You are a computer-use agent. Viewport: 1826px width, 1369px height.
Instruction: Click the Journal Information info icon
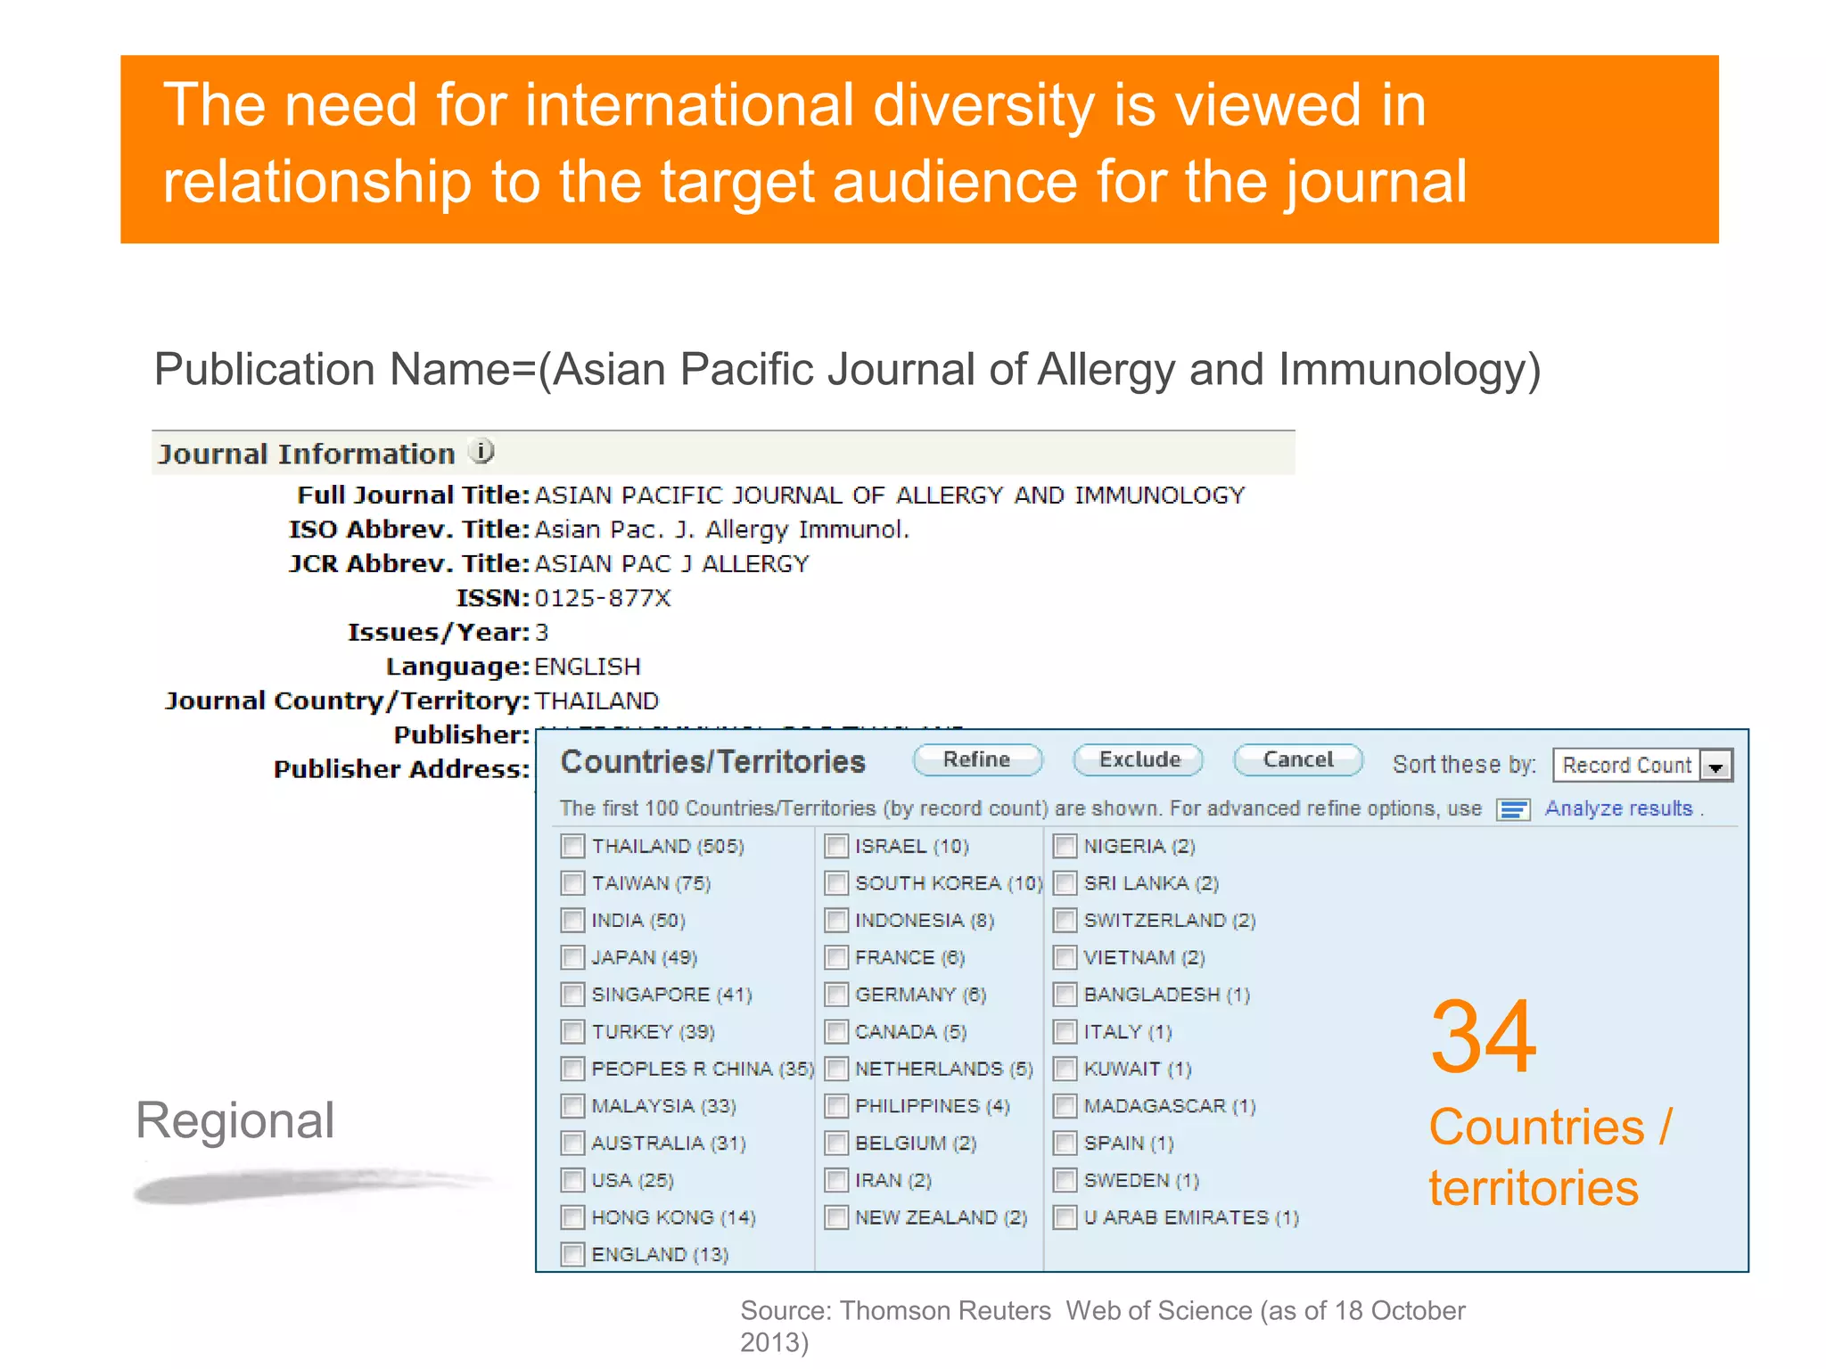[x=482, y=451]
